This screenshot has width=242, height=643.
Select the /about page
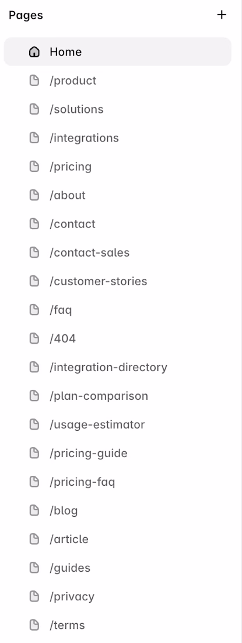(x=118, y=195)
